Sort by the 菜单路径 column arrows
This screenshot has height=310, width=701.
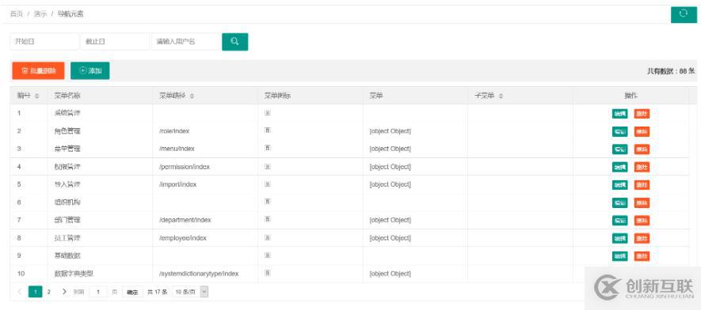click(192, 96)
